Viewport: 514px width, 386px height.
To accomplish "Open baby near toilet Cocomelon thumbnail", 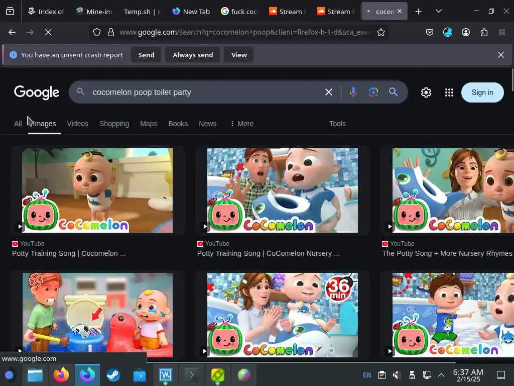I will point(97,190).
